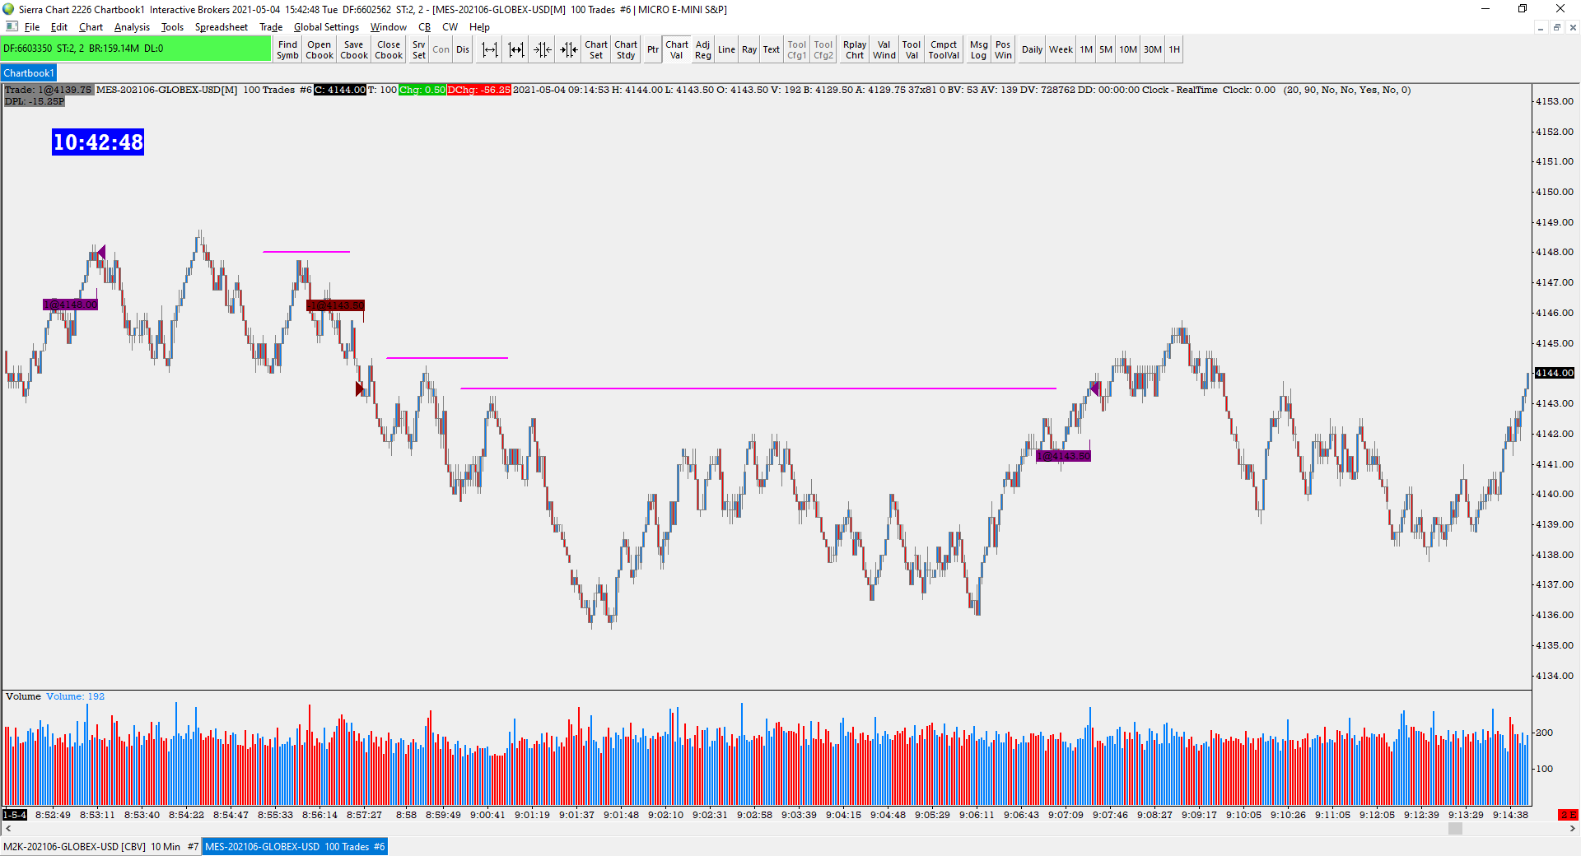1581x856 pixels.
Task: Restore the inner chart window
Action: [1556, 27]
